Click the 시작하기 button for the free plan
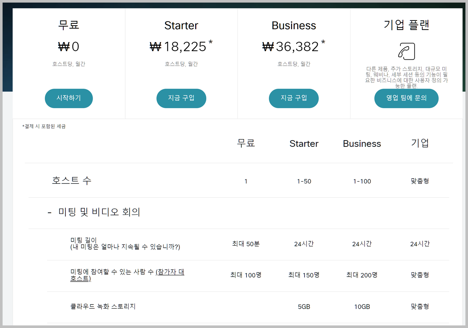The width and height of the screenshot is (468, 328). (69, 98)
